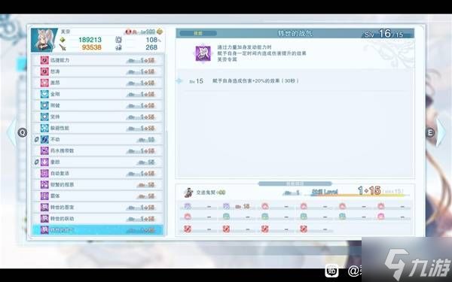Click the green HP gem icon

pos(63,40)
